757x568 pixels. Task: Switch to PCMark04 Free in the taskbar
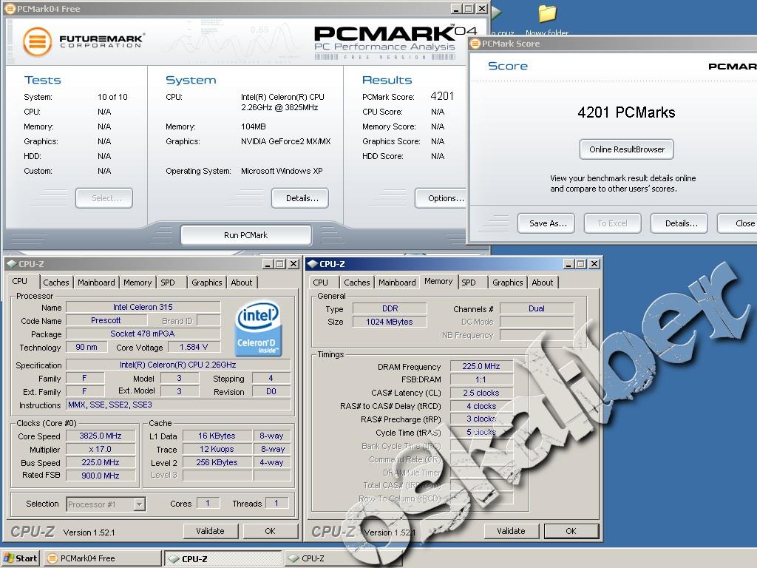103,558
